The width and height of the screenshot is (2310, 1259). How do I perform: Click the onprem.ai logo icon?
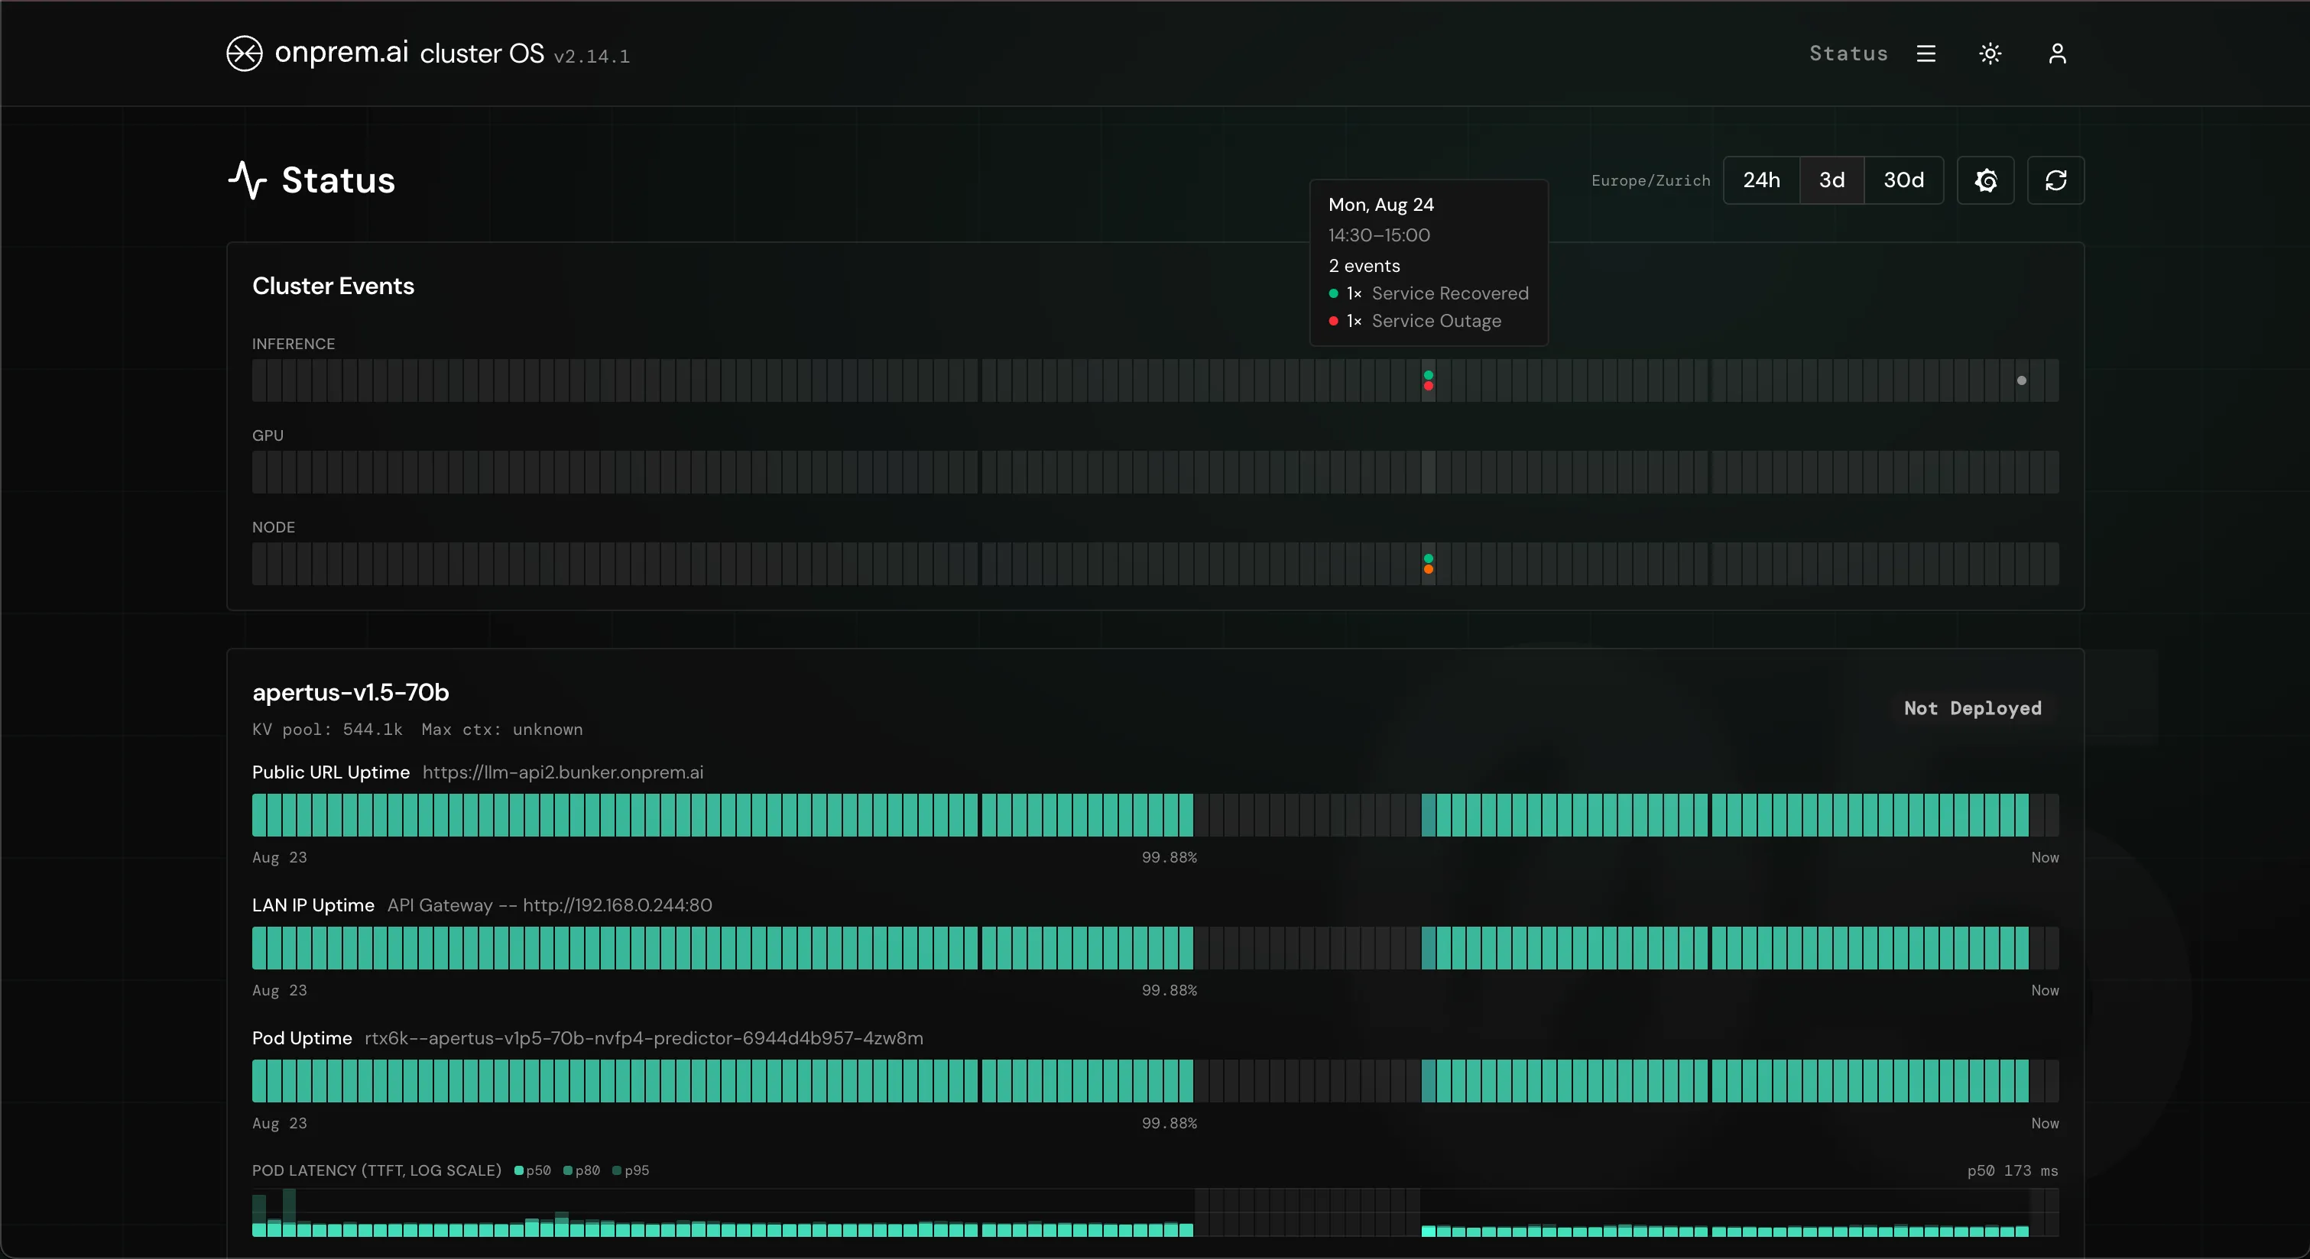(x=244, y=53)
